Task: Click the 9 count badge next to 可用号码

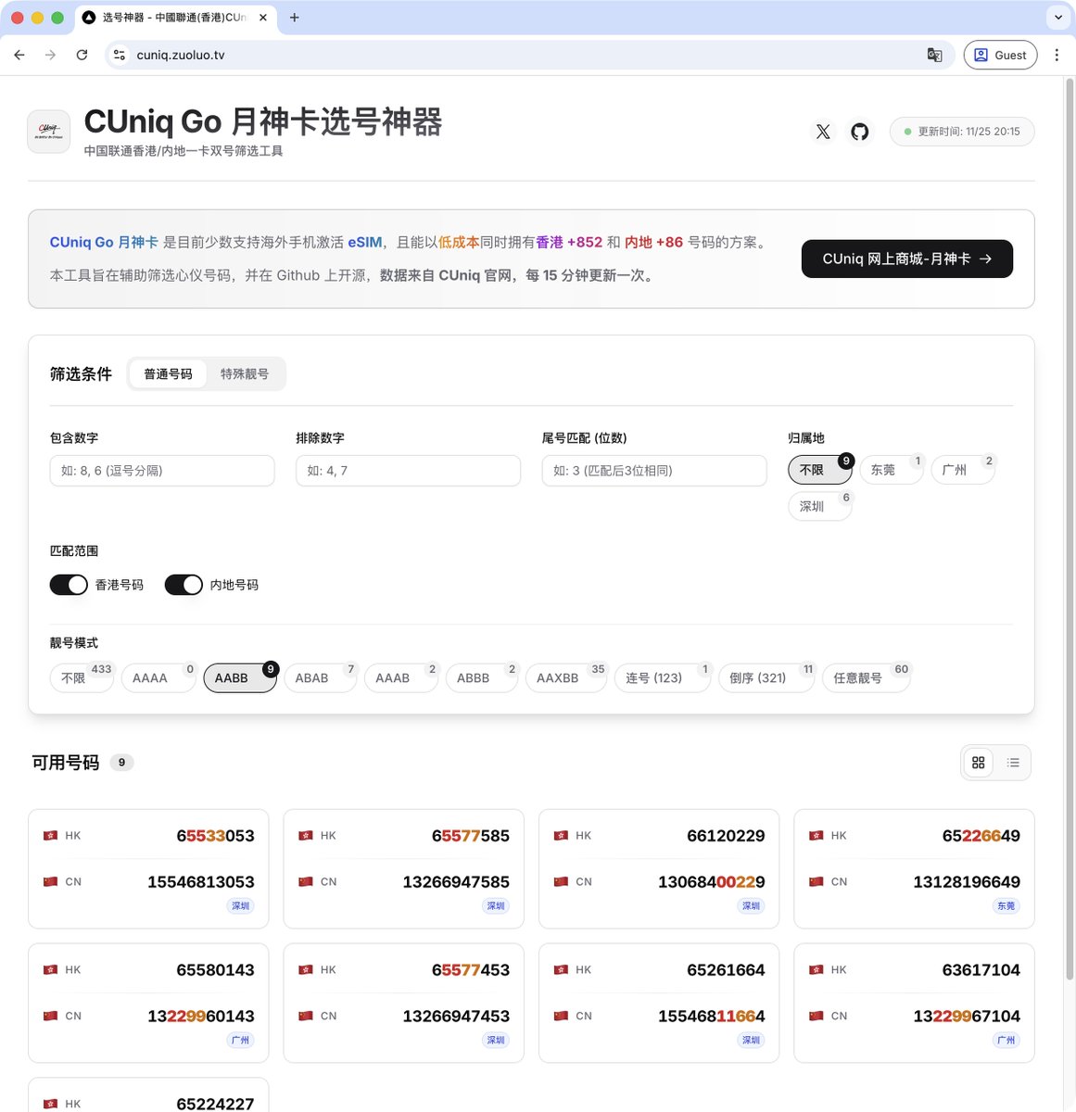Action: [121, 762]
